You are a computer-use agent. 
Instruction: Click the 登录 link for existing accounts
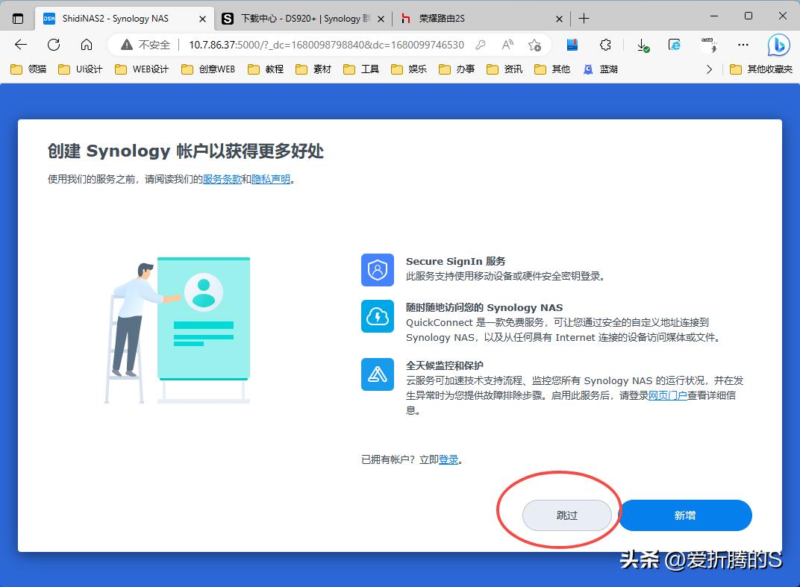[x=448, y=459]
